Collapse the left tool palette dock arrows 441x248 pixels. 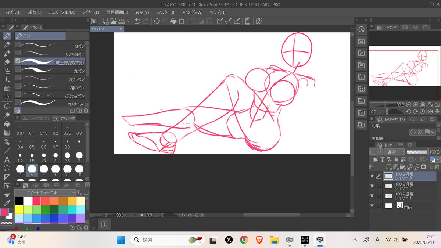coord(3,20)
